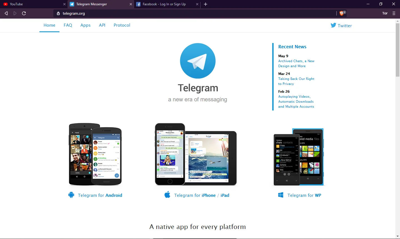The image size is (400, 239).
Task: Minimize the browser window
Action: (x=368, y=4)
